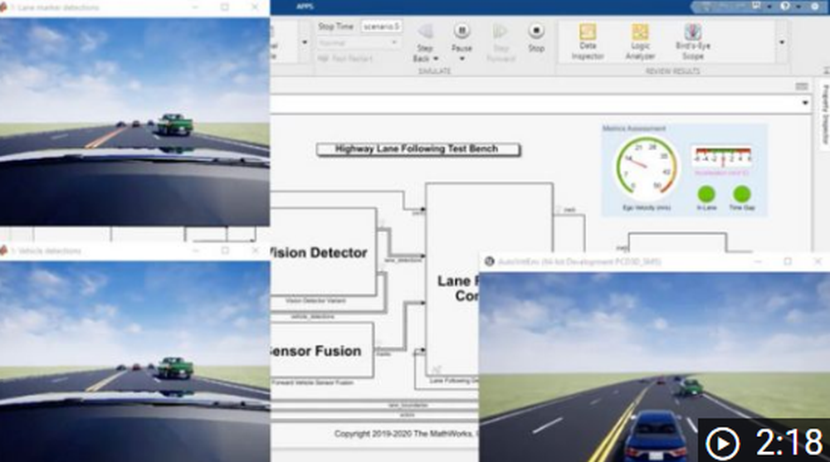Open the model address bar dropdown arrow
This screenshot has width=830, height=462.
(x=805, y=103)
